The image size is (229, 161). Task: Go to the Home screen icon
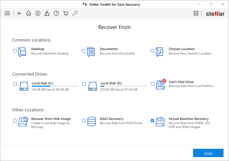tap(28, 13)
